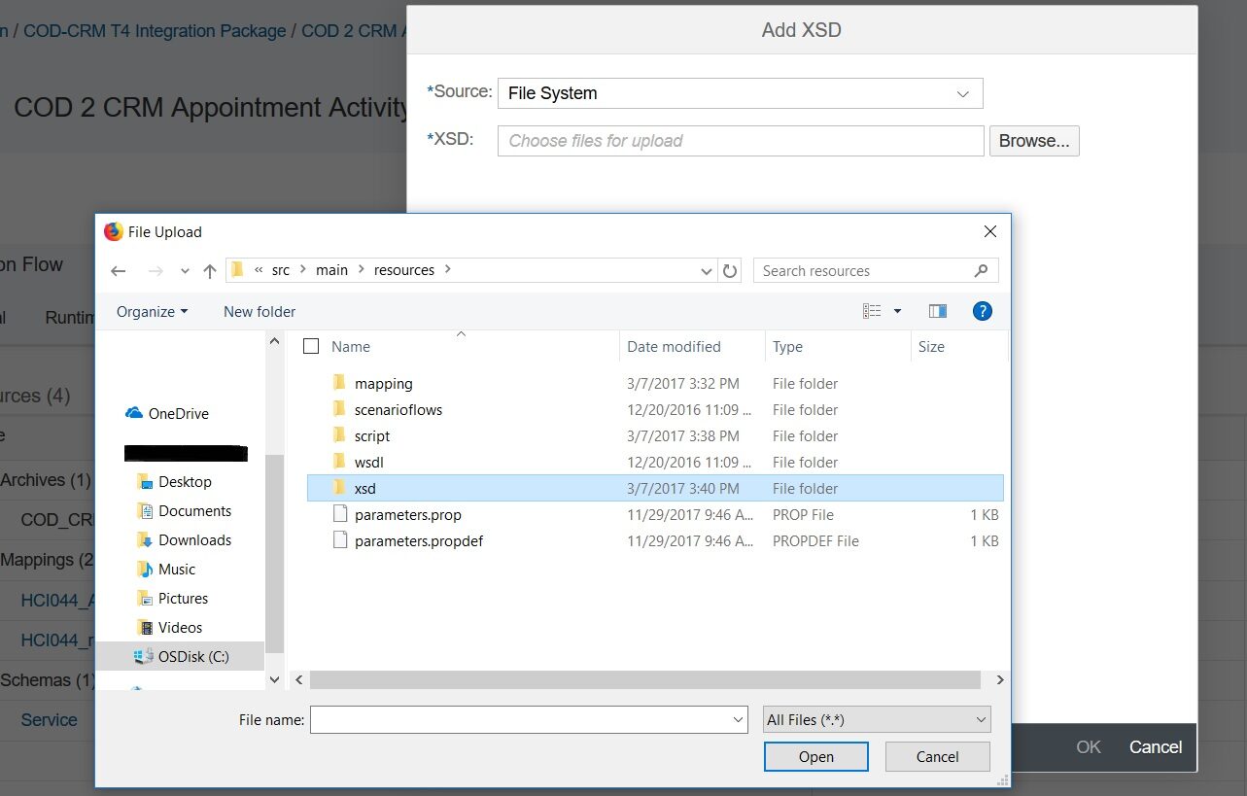This screenshot has height=796, width=1247.
Task: Click the Up one level arrow
Action: [x=209, y=271]
